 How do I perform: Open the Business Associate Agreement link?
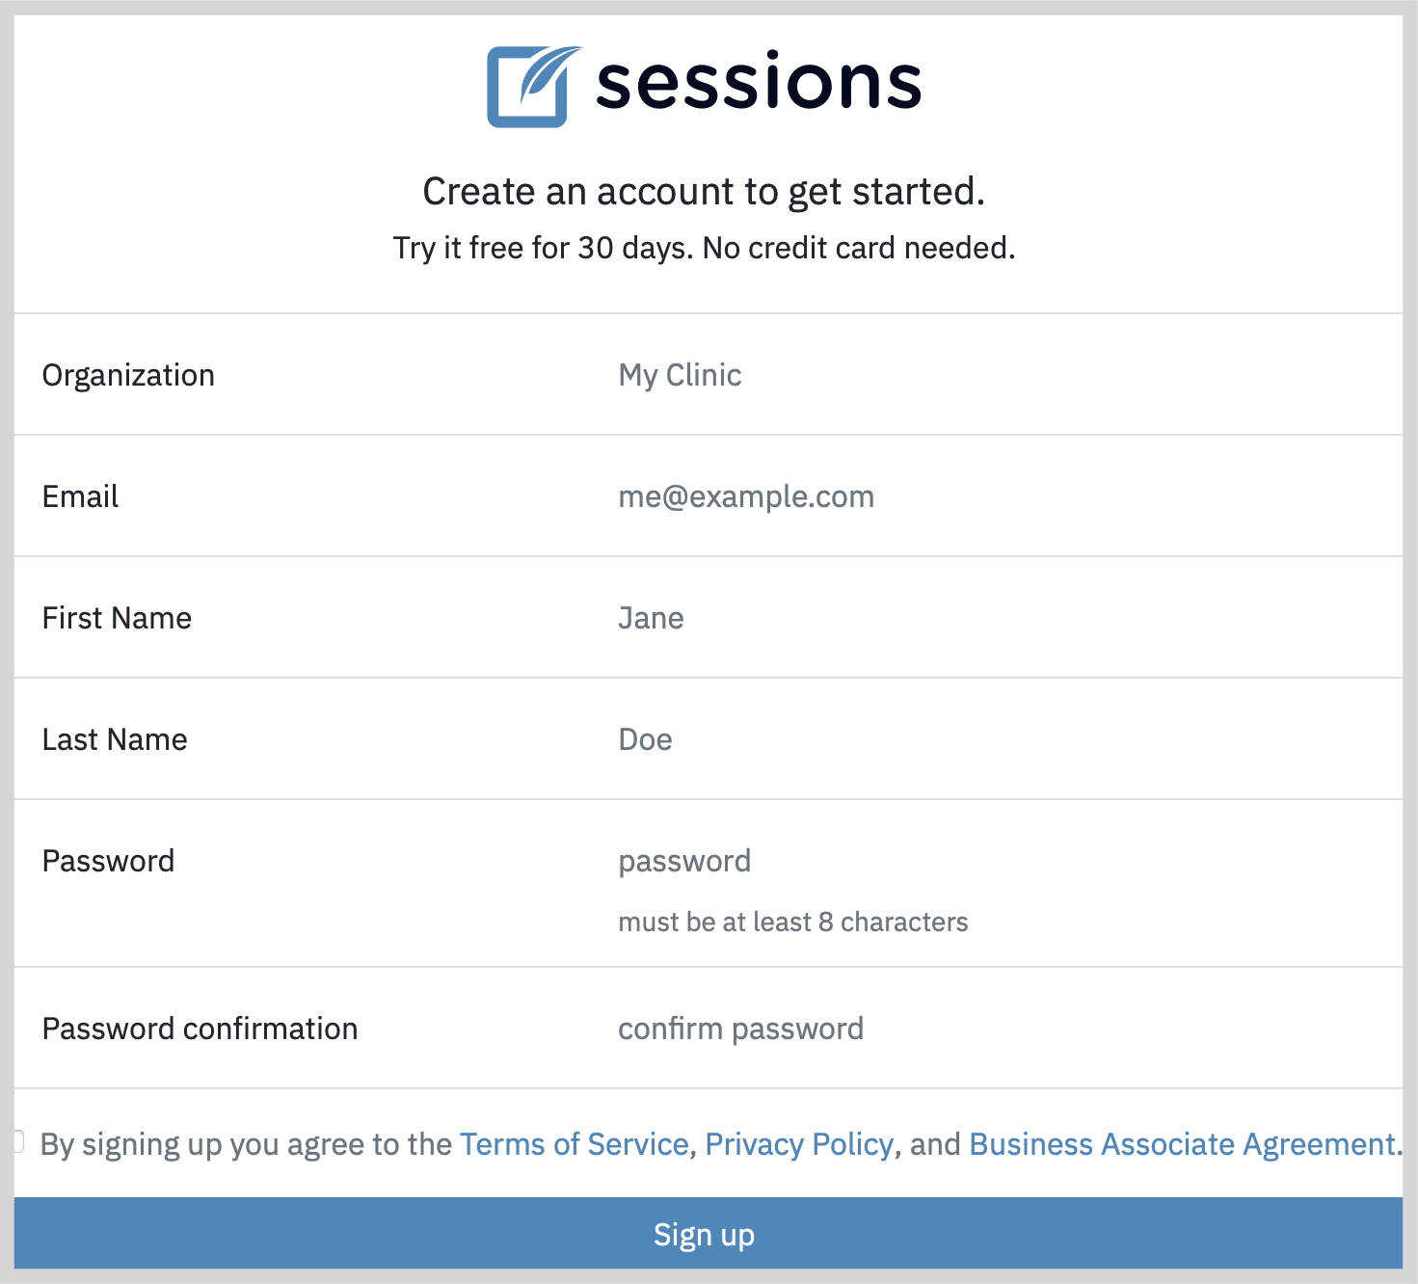(1183, 1144)
